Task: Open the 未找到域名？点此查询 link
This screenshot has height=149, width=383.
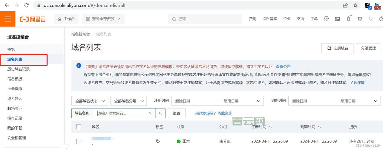Action: tap(214, 113)
